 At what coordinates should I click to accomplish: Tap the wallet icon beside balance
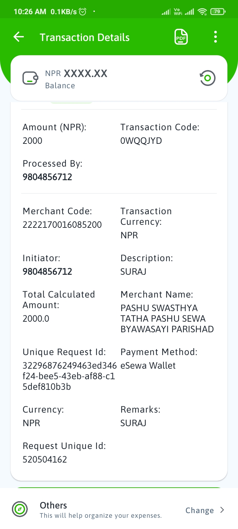(x=30, y=78)
